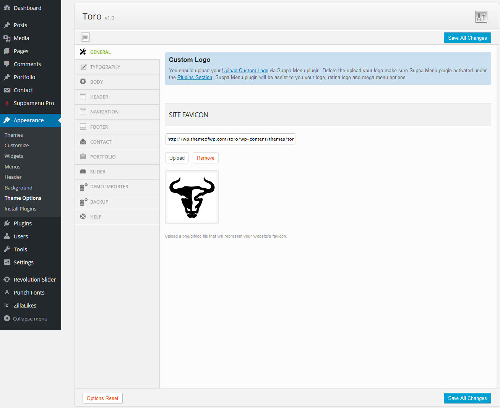Switch to the Contact options tab

click(117, 142)
